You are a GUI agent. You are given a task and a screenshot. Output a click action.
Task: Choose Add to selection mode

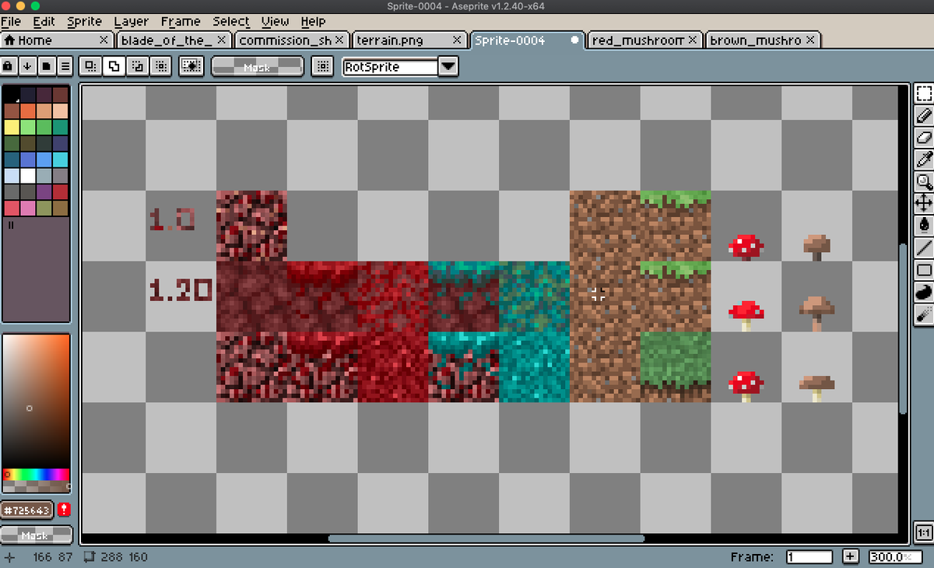(114, 67)
